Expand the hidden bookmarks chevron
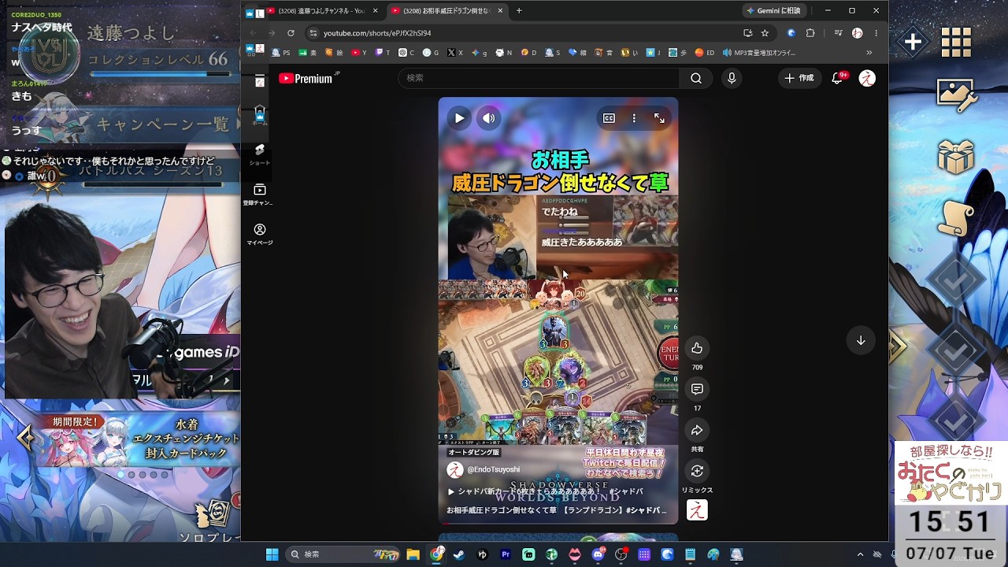Viewport: 1008px width, 567px height. pyautogui.click(x=869, y=53)
